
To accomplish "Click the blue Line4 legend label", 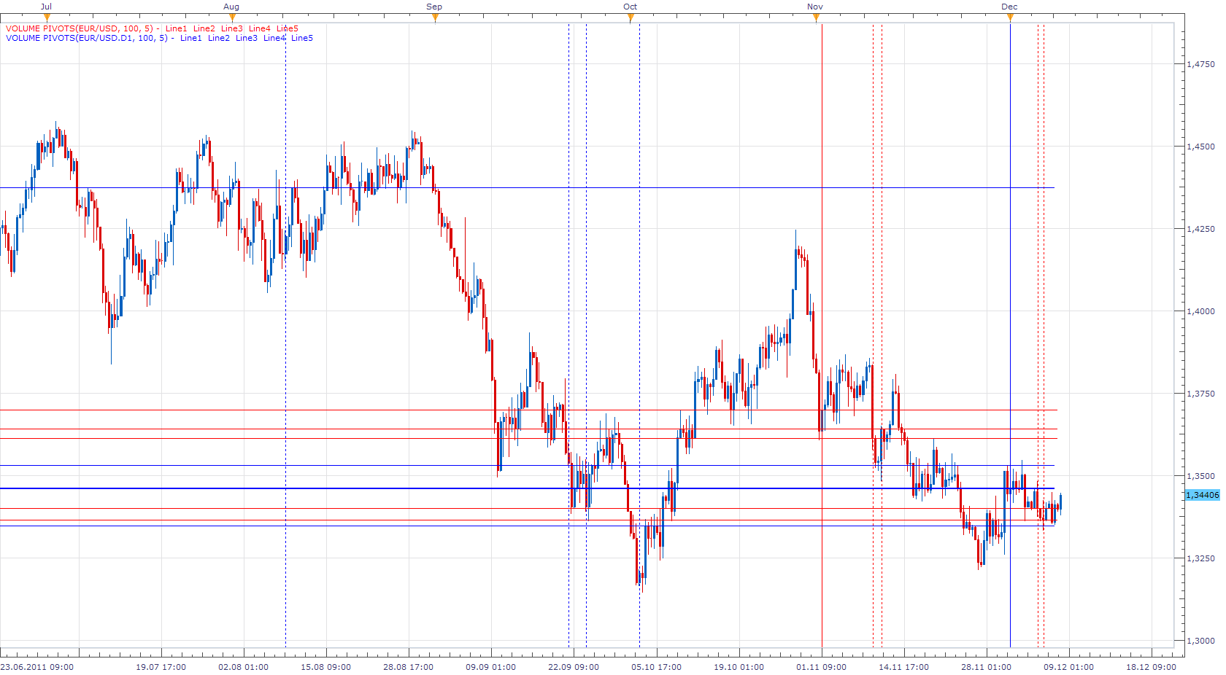I will pos(274,38).
